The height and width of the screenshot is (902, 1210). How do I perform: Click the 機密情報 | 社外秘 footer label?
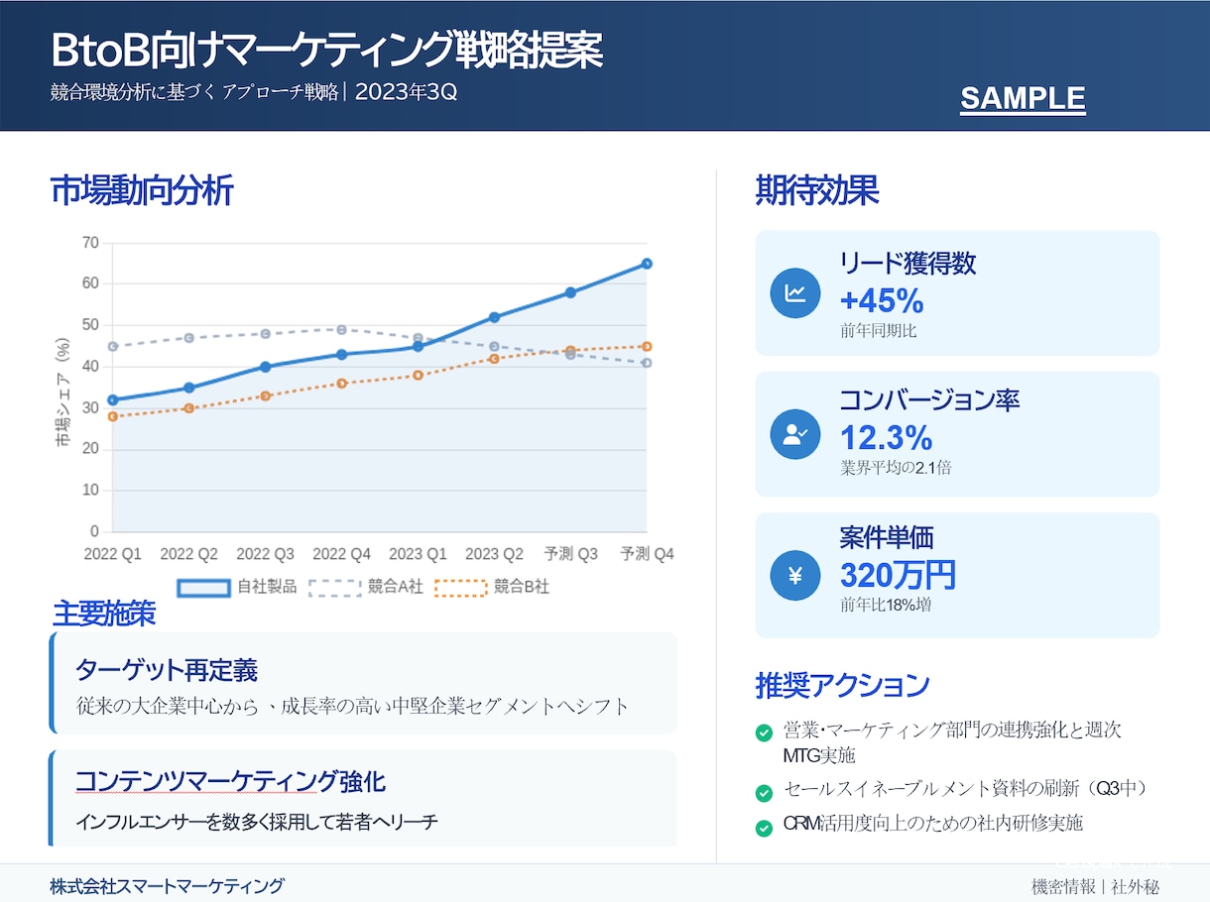click(x=1096, y=887)
